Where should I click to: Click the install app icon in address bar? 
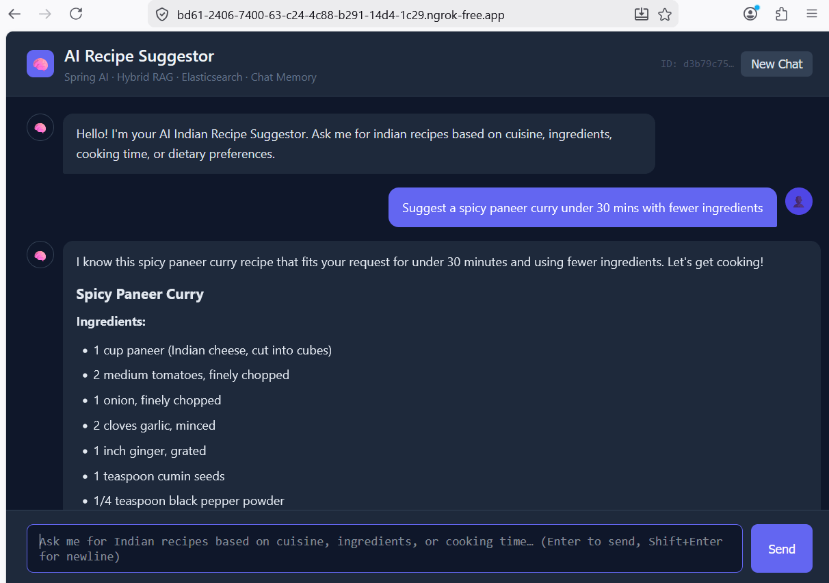point(641,14)
